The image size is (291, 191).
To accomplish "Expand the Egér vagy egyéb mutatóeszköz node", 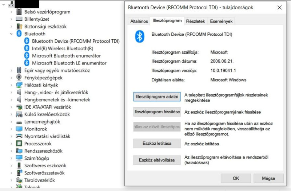I will [11, 70].
